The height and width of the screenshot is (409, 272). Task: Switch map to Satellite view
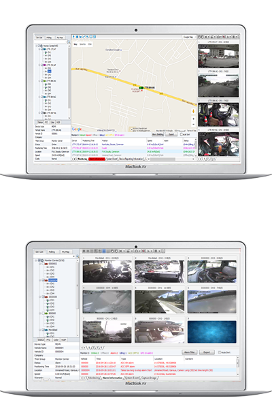[82, 44]
